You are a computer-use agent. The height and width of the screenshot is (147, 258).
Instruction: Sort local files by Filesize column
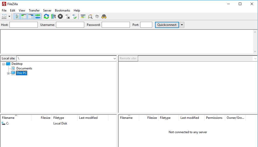[x=42, y=118]
